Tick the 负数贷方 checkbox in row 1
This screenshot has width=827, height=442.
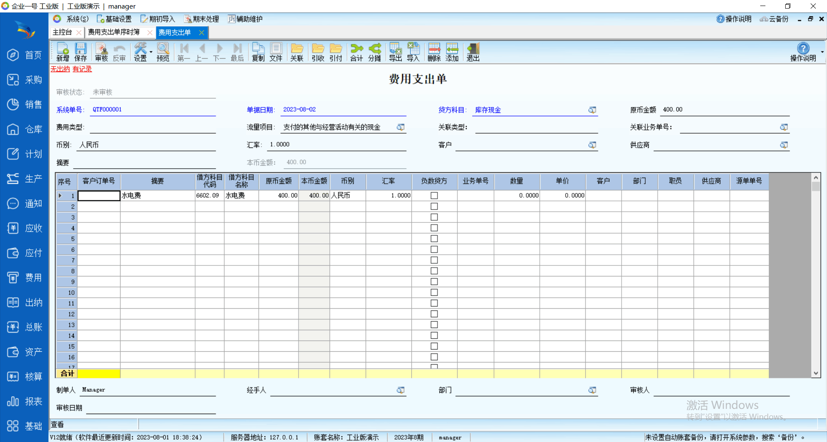click(x=434, y=196)
